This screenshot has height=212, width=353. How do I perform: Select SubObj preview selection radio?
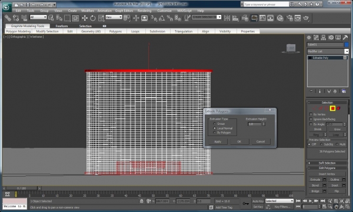(321, 144)
